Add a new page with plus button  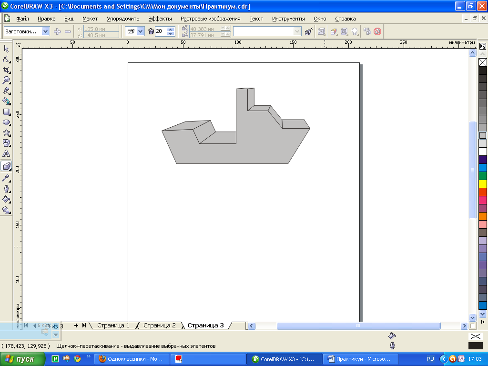tap(76, 325)
